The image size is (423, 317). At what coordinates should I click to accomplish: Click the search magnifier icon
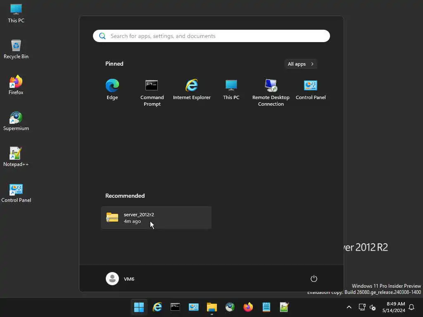(102, 36)
